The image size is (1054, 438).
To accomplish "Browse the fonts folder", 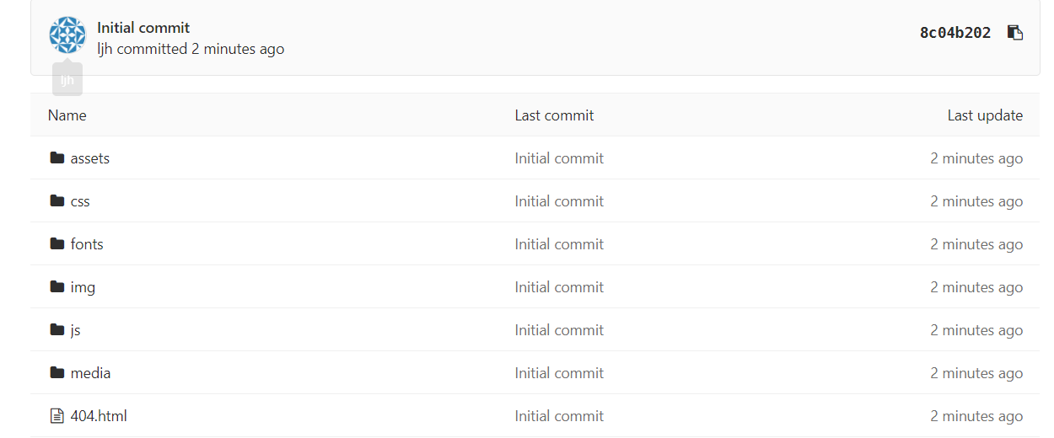I will [x=87, y=244].
